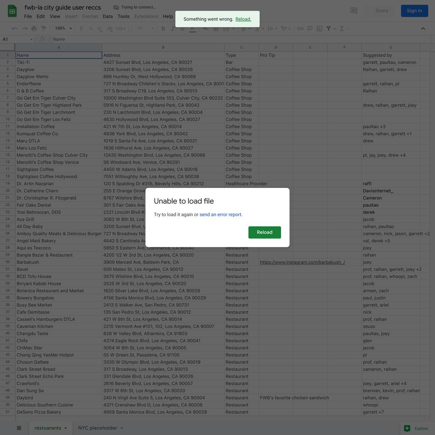
Task: Click the Undo toolbar icon
Action: point(15,29)
